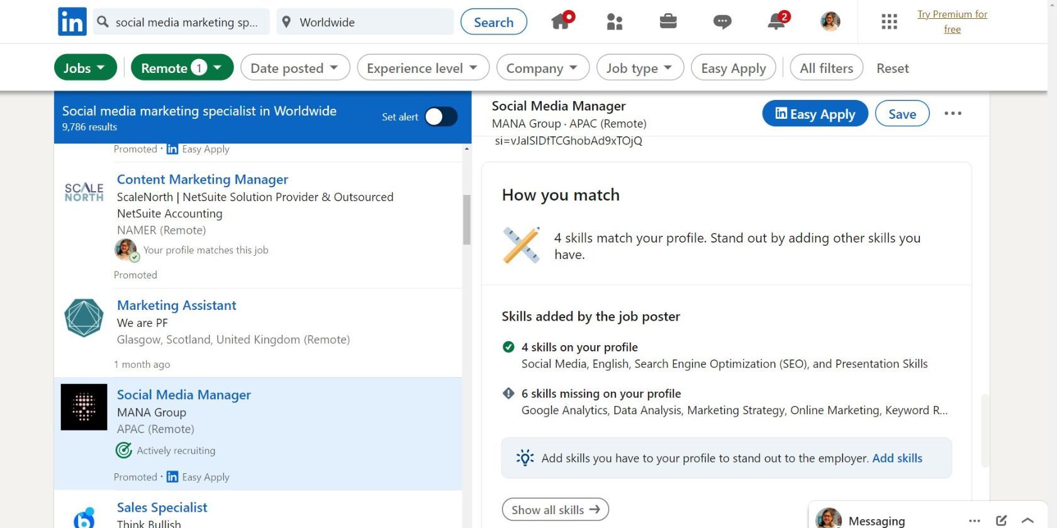
Task: Expand the Date posted filter dropdown
Action: (294, 68)
